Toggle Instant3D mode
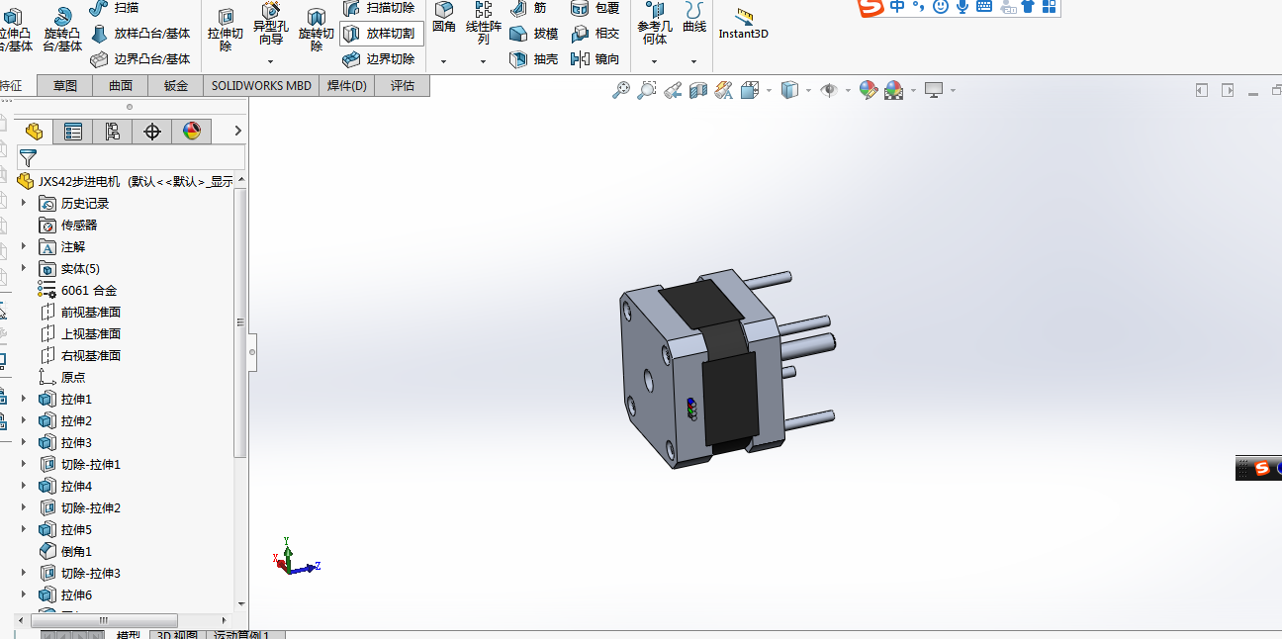 tap(743, 25)
